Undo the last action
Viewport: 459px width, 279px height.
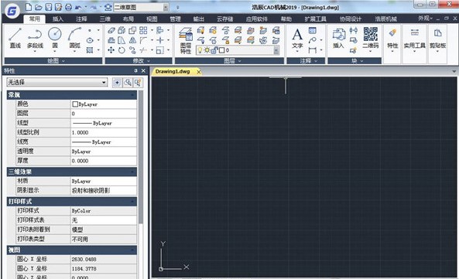tap(78, 7)
